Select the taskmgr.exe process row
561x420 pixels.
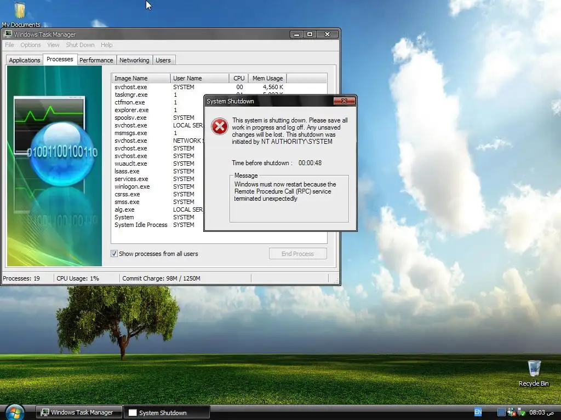[157, 95]
